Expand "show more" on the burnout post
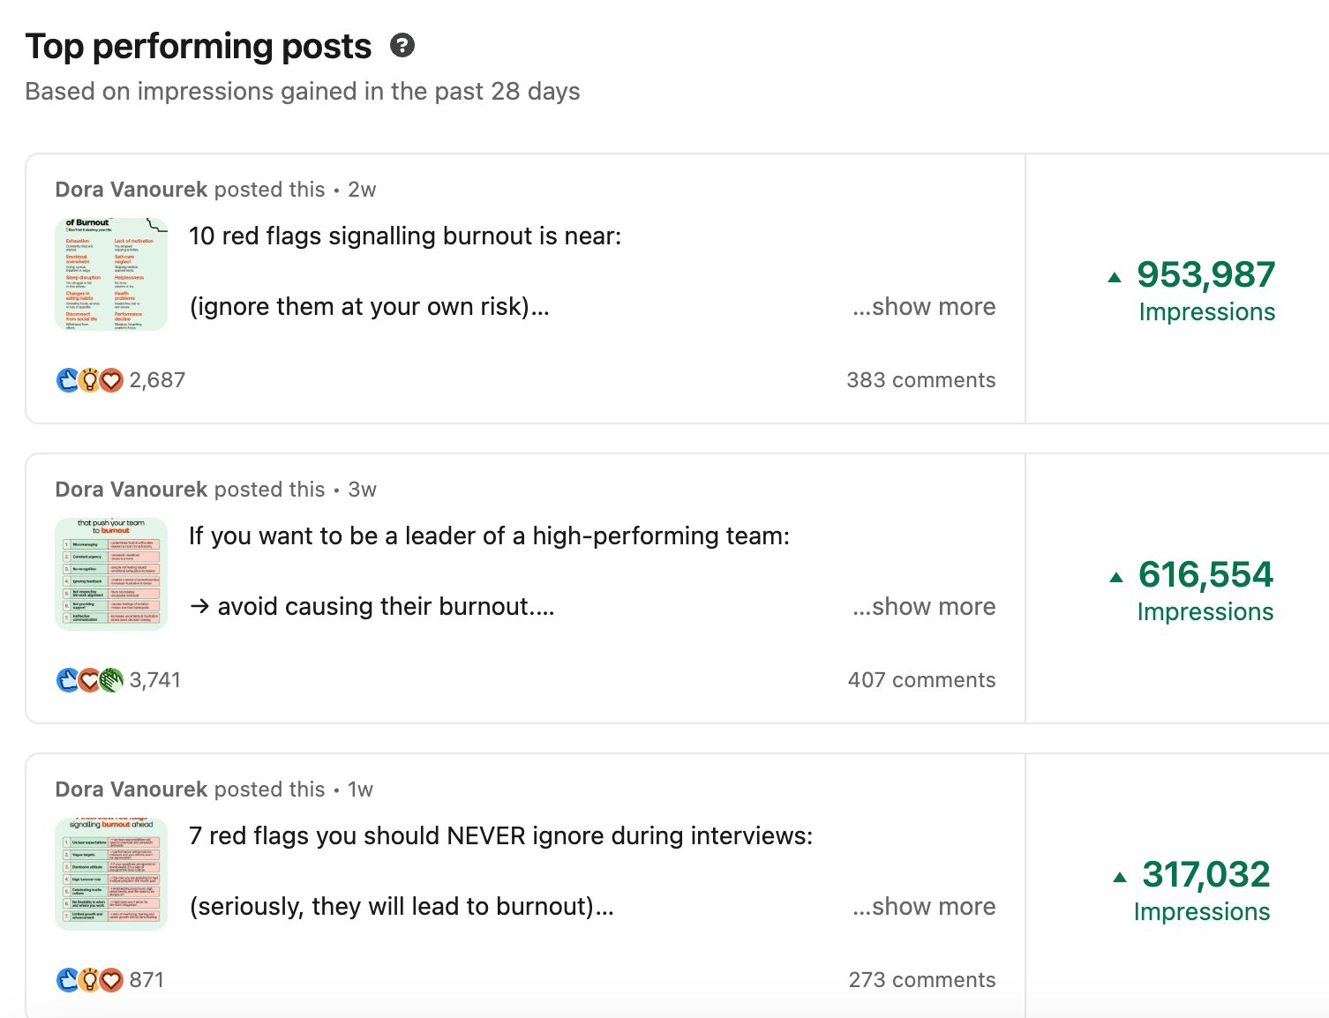Screen dimensions: 1329x1018 tap(924, 307)
